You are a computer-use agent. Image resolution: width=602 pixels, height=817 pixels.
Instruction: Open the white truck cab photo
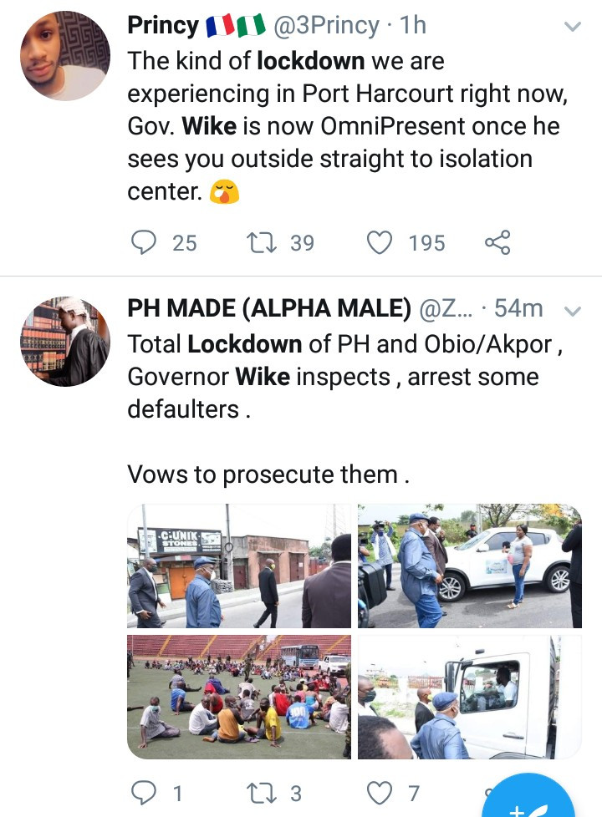(469, 697)
